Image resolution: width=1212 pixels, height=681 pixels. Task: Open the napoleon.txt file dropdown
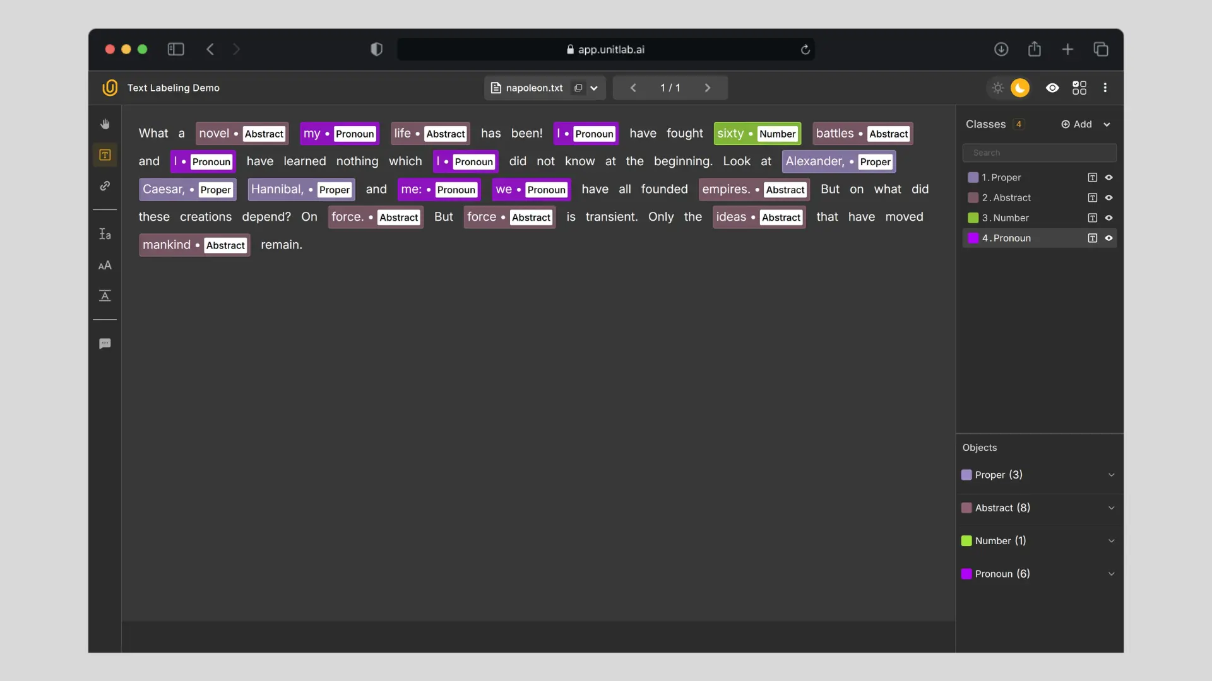[594, 88]
